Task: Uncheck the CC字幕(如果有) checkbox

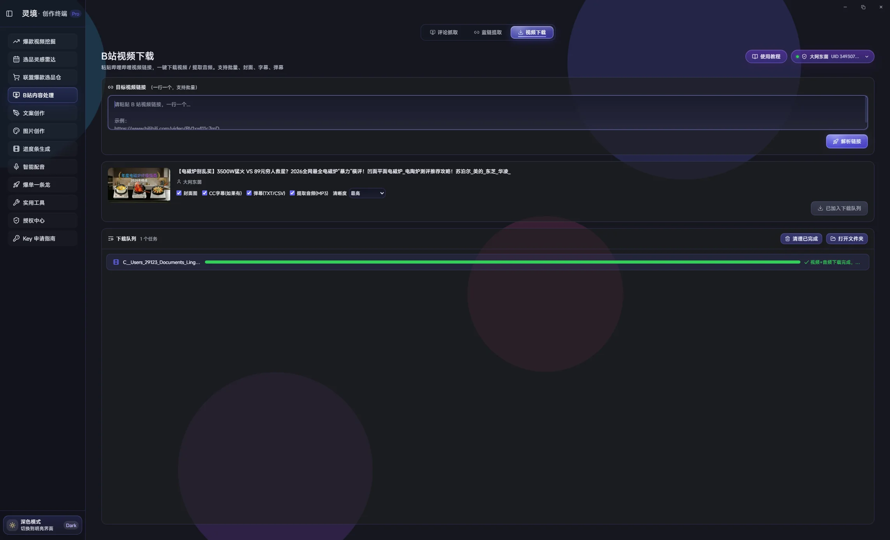Action: coord(204,193)
